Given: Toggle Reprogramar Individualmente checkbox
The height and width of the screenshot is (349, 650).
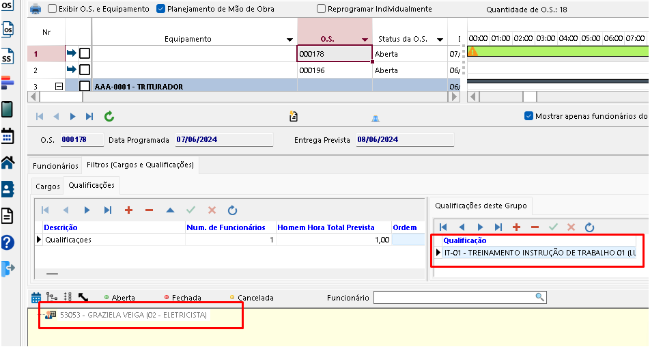Looking at the screenshot, I should (x=322, y=9).
